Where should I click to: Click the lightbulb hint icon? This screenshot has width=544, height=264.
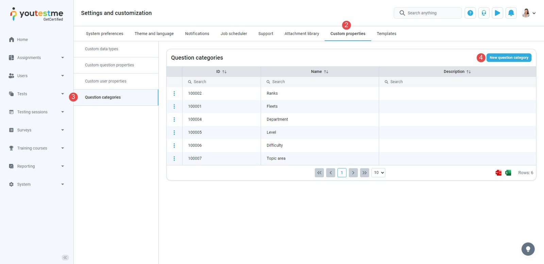pos(528,249)
